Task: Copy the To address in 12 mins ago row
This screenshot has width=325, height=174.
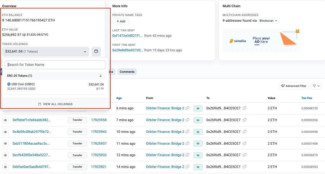Action: (245, 155)
